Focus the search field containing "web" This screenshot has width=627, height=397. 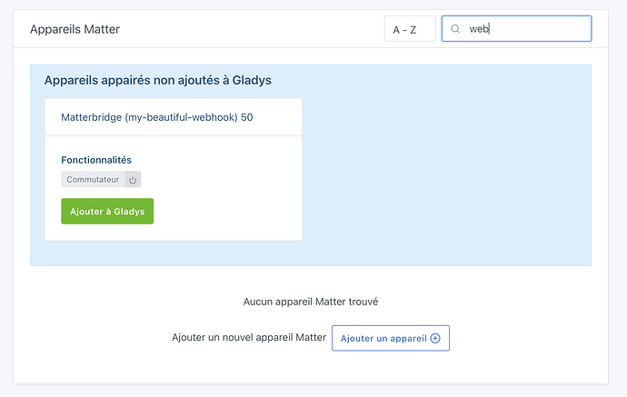tap(527, 29)
